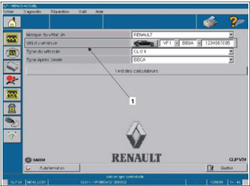The width and height of the screenshot is (250, 186).
Task: Click the Quitter button
Action: coord(227,168)
